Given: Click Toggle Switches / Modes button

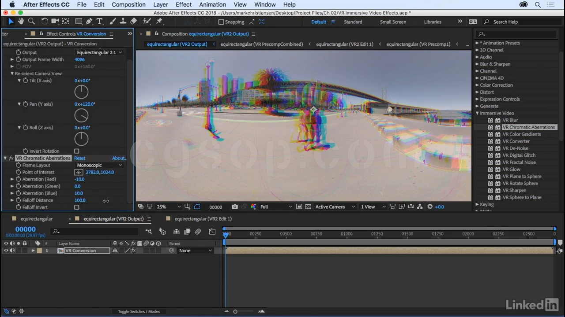Looking at the screenshot, I should (x=139, y=311).
